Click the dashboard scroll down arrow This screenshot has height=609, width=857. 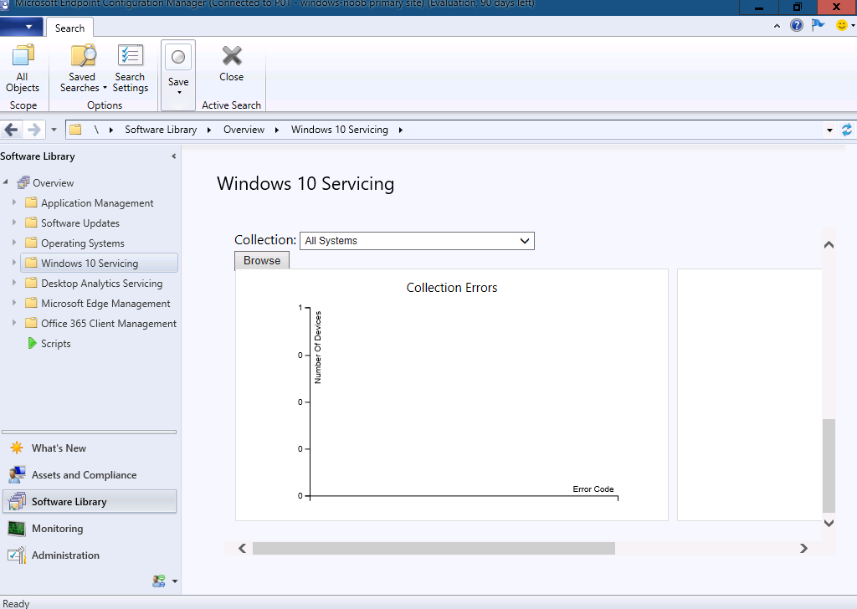click(x=829, y=523)
